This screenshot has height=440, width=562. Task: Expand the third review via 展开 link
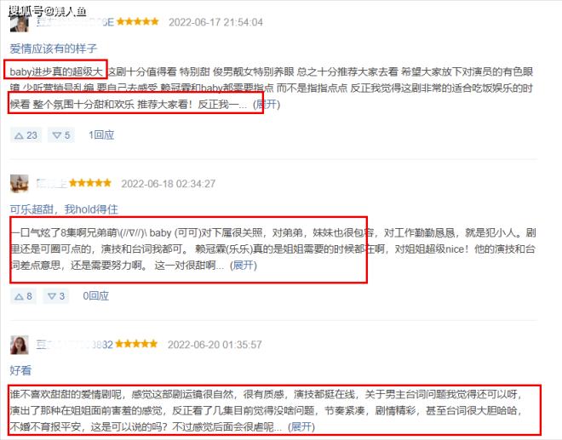tap(301, 426)
